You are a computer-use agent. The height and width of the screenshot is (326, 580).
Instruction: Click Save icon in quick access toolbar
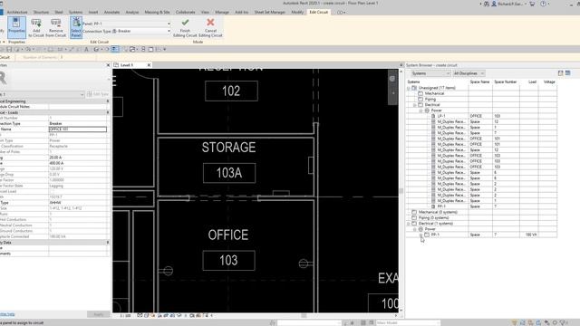9,49
